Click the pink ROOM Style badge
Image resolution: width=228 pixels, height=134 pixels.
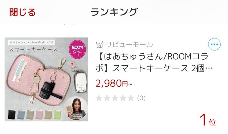click(x=77, y=50)
